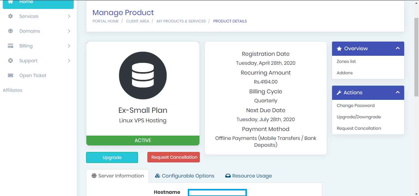
Task: Click the wrench icon beside Actions
Action: pos(339,92)
